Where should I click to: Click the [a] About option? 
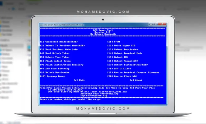pos(136,80)
